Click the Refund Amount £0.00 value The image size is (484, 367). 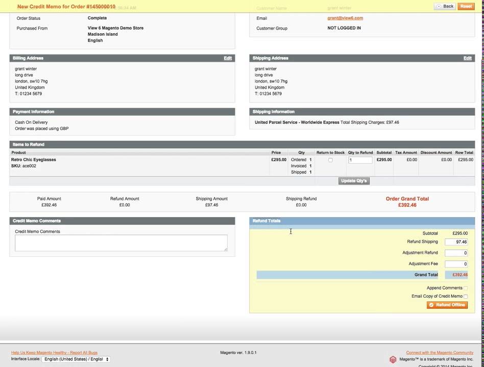click(x=125, y=205)
